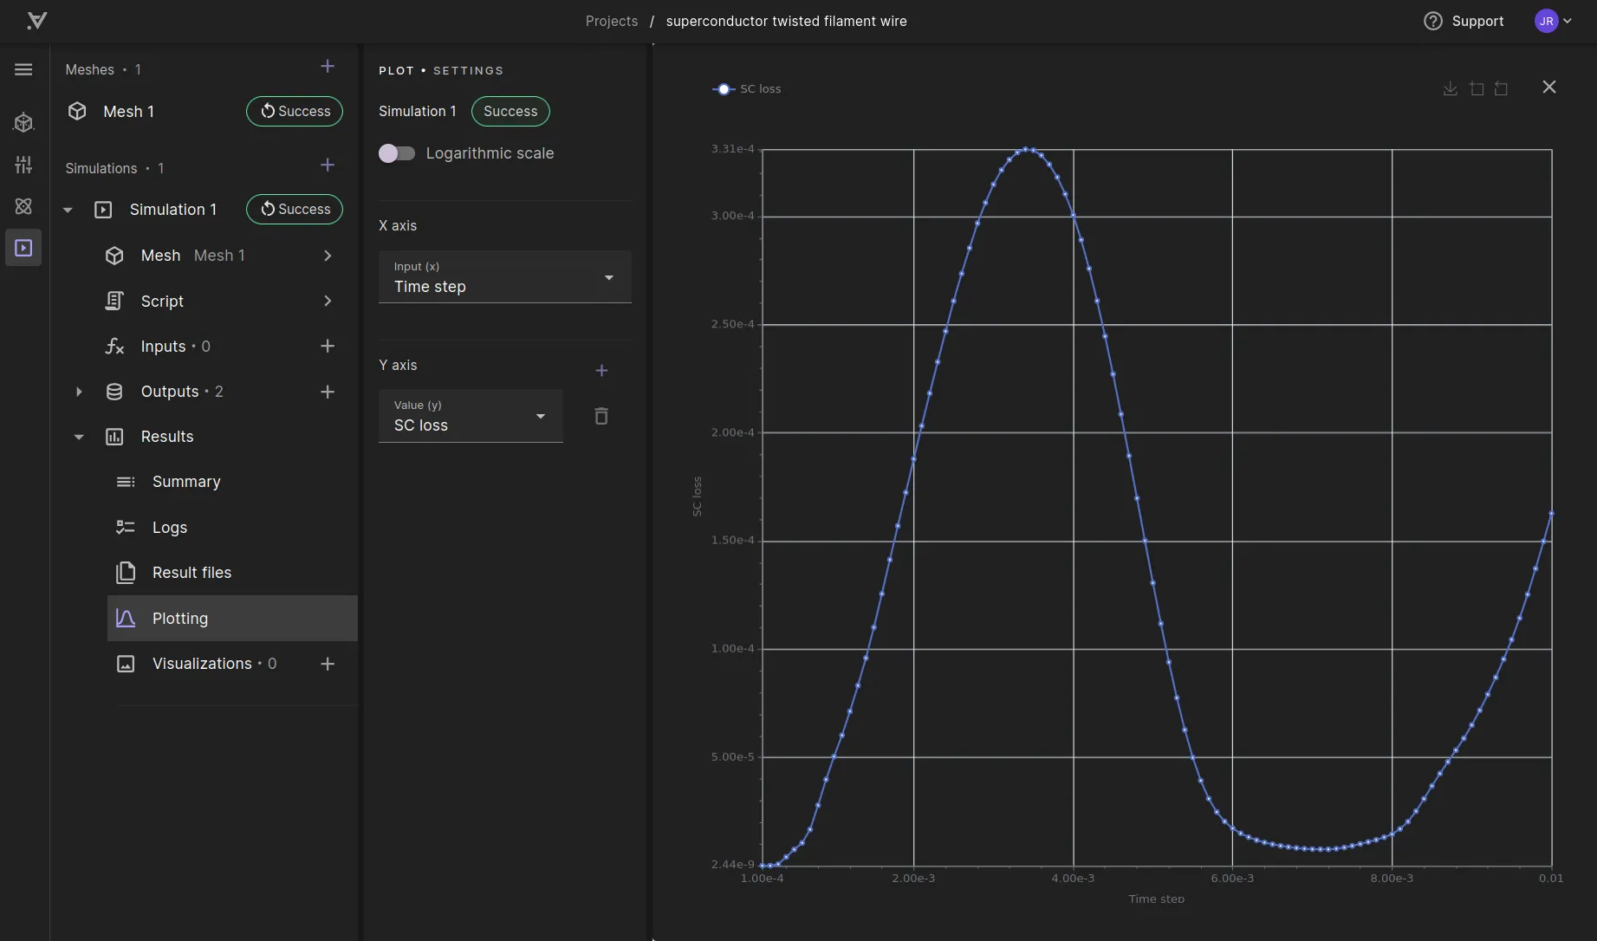Click the superconductor twisted filament wire breadcrumb

tap(786, 21)
